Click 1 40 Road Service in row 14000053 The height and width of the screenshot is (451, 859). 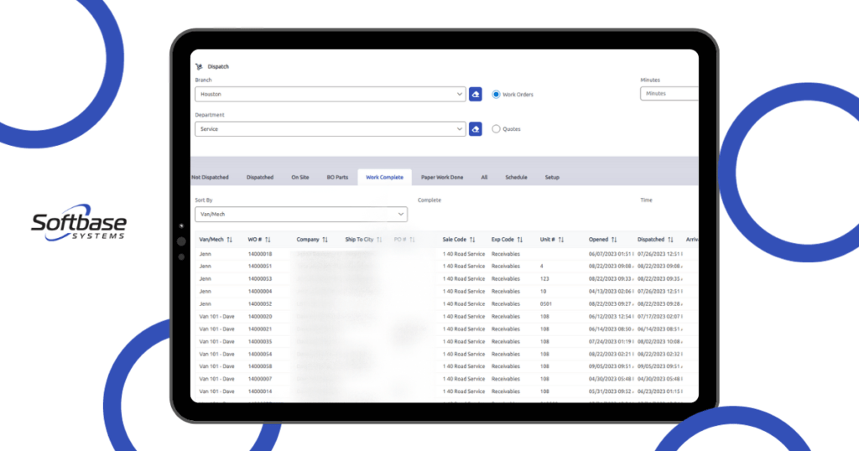[463, 278]
